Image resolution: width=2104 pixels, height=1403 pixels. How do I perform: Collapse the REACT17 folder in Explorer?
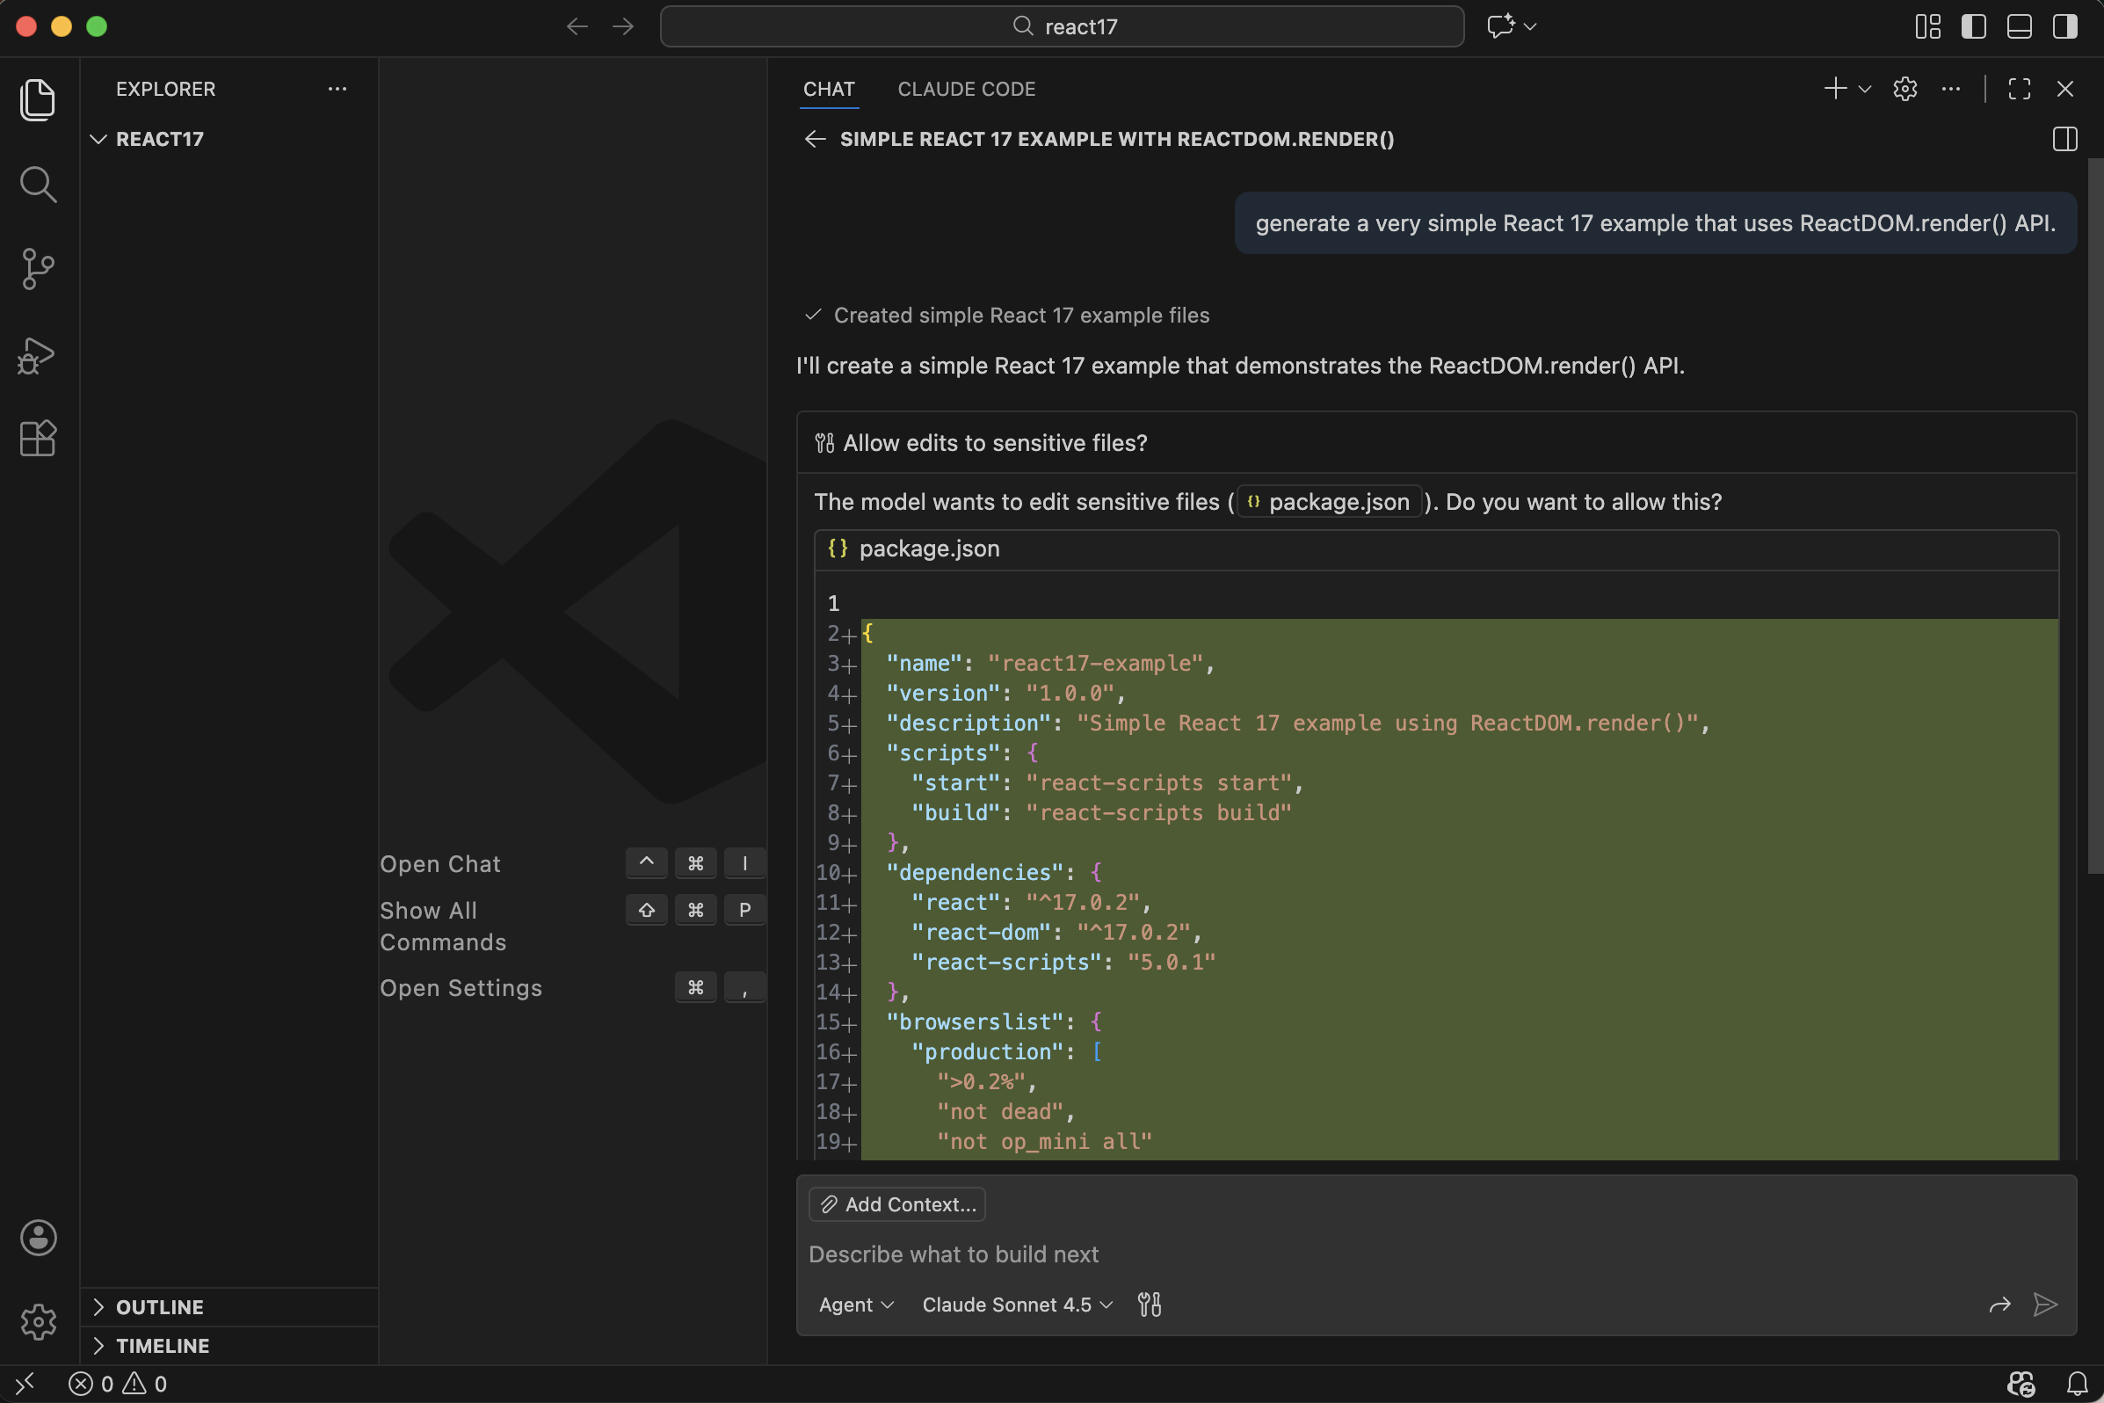[x=98, y=139]
